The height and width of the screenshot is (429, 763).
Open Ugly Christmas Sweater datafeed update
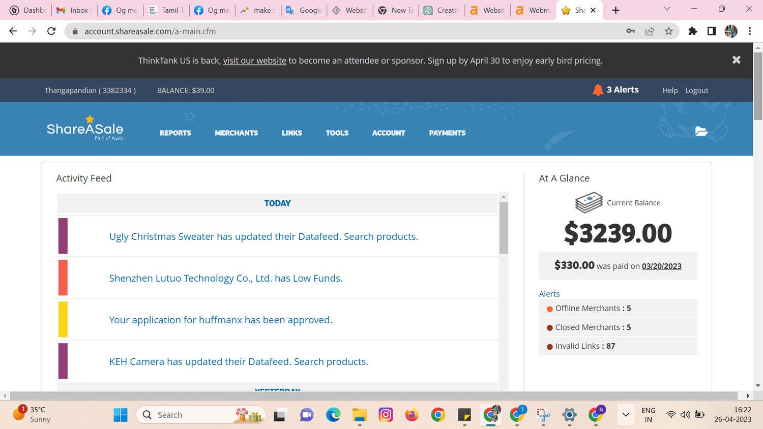tap(263, 236)
